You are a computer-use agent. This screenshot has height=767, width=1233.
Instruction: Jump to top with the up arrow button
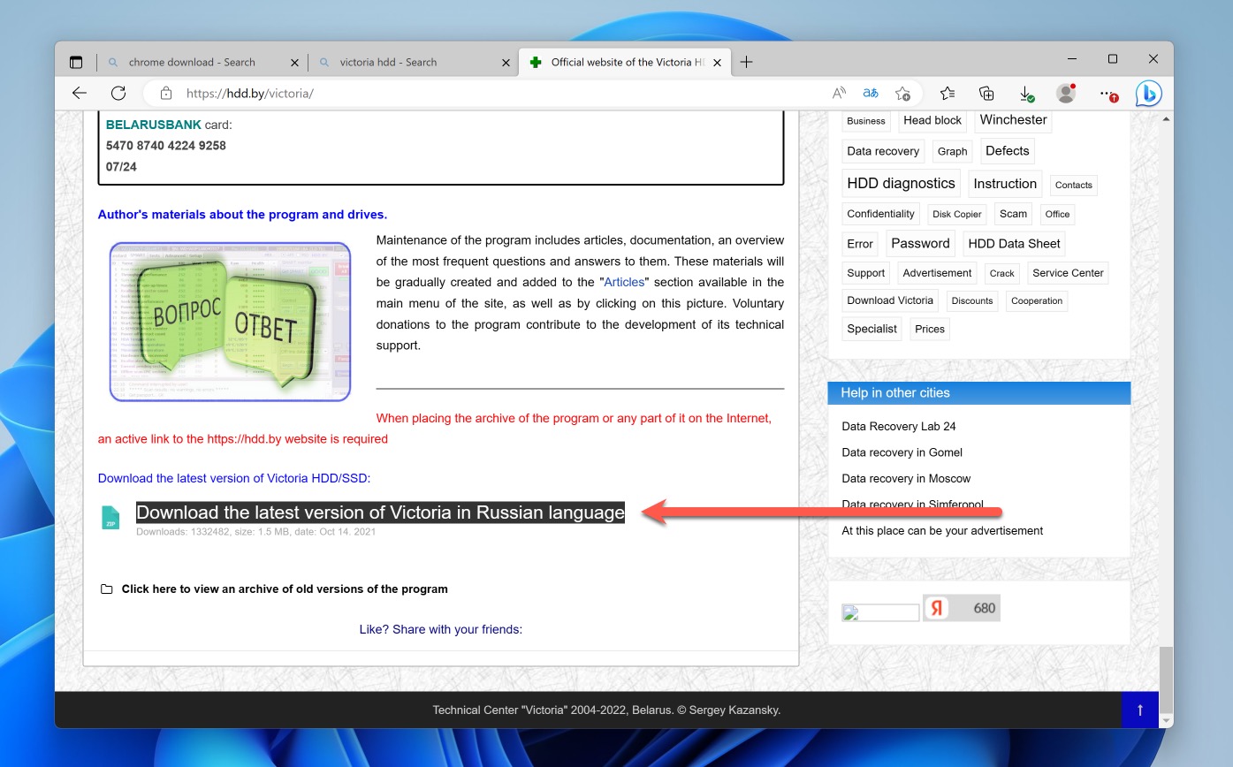point(1139,710)
